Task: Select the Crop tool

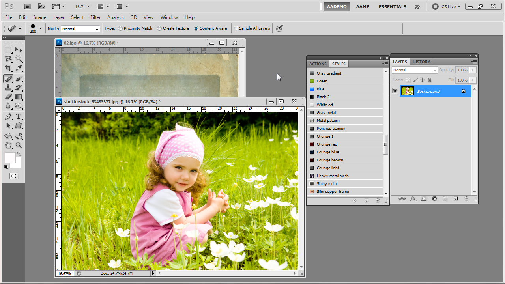Action: [8, 68]
